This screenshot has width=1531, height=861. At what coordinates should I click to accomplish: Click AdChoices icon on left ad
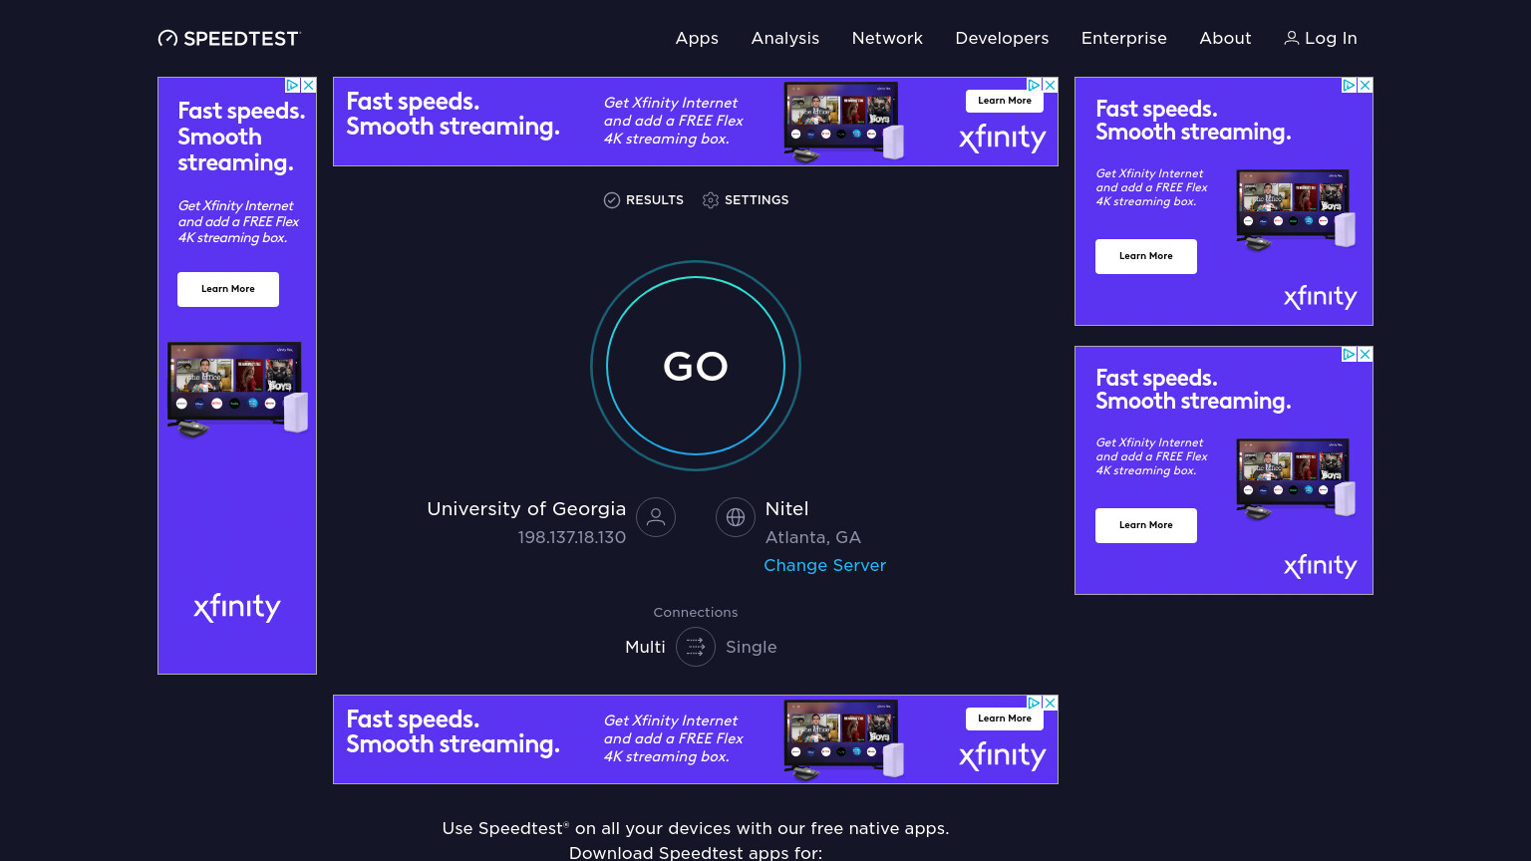click(x=293, y=86)
